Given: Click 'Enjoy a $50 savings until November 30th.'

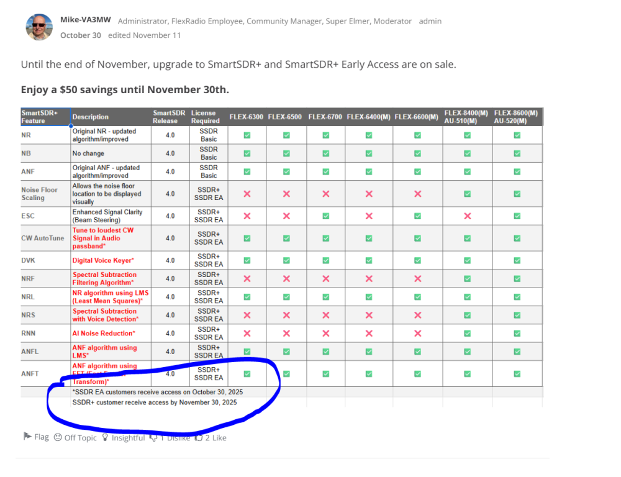Looking at the screenshot, I should click(x=125, y=89).
